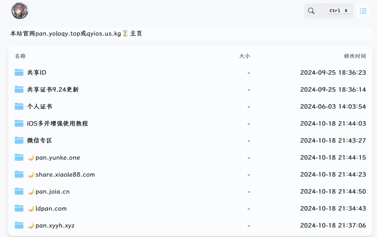Open ldpan.com folder name
The height and width of the screenshot is (237, 377).
(51, 209)
